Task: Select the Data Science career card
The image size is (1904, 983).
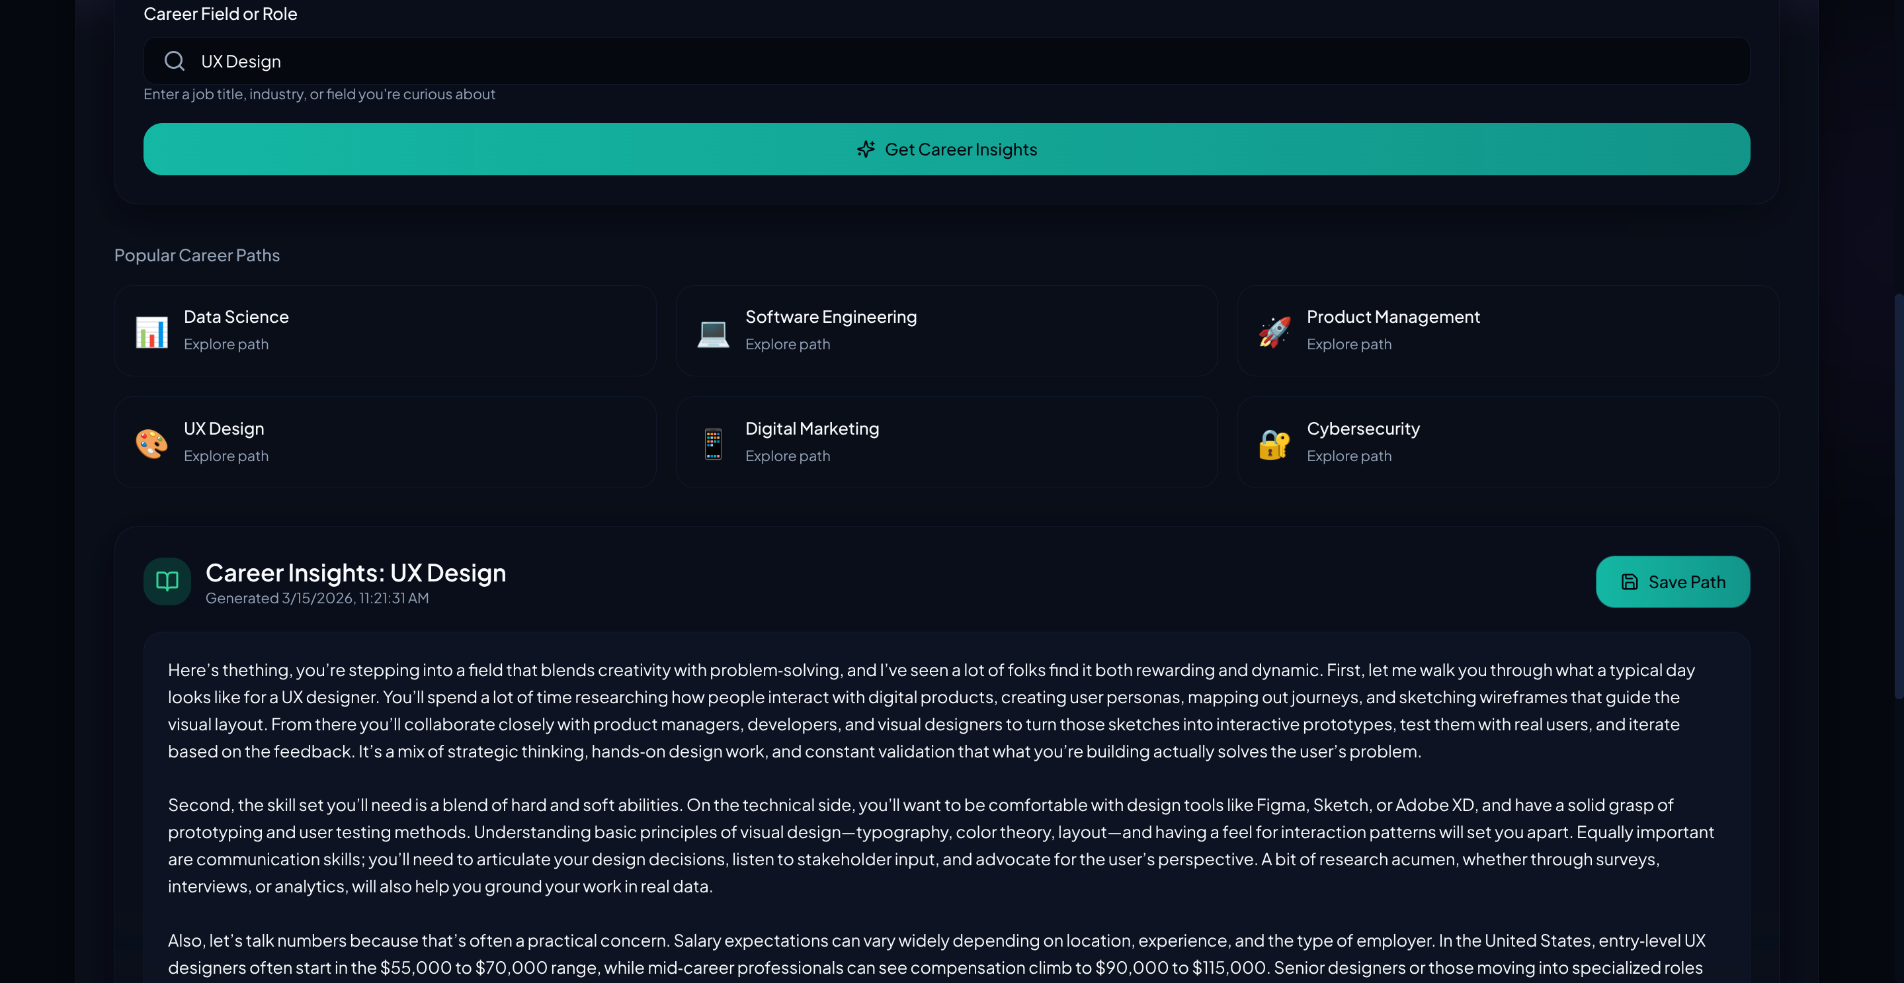Action: click(386, 330)
